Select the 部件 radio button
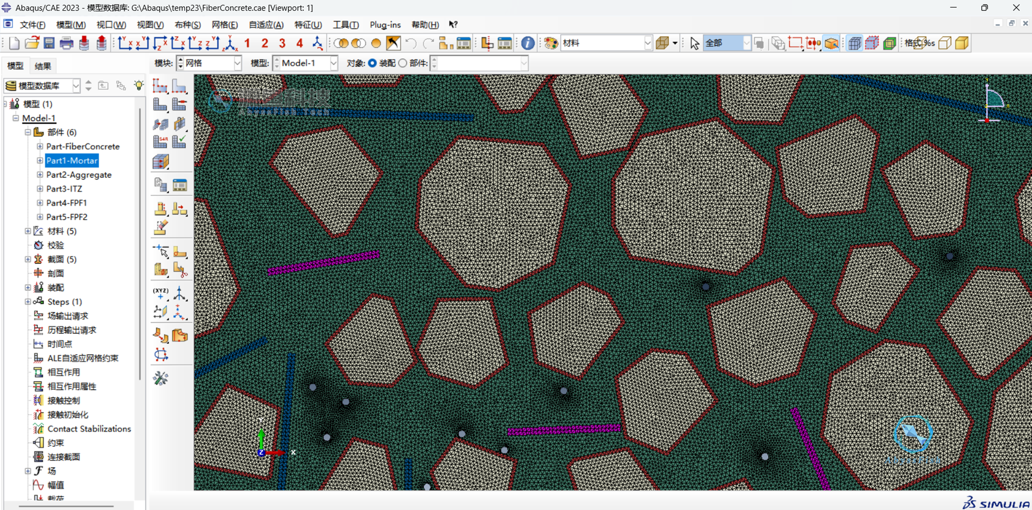The width and height of the screenshot is (1032, 510). [402, 63]
